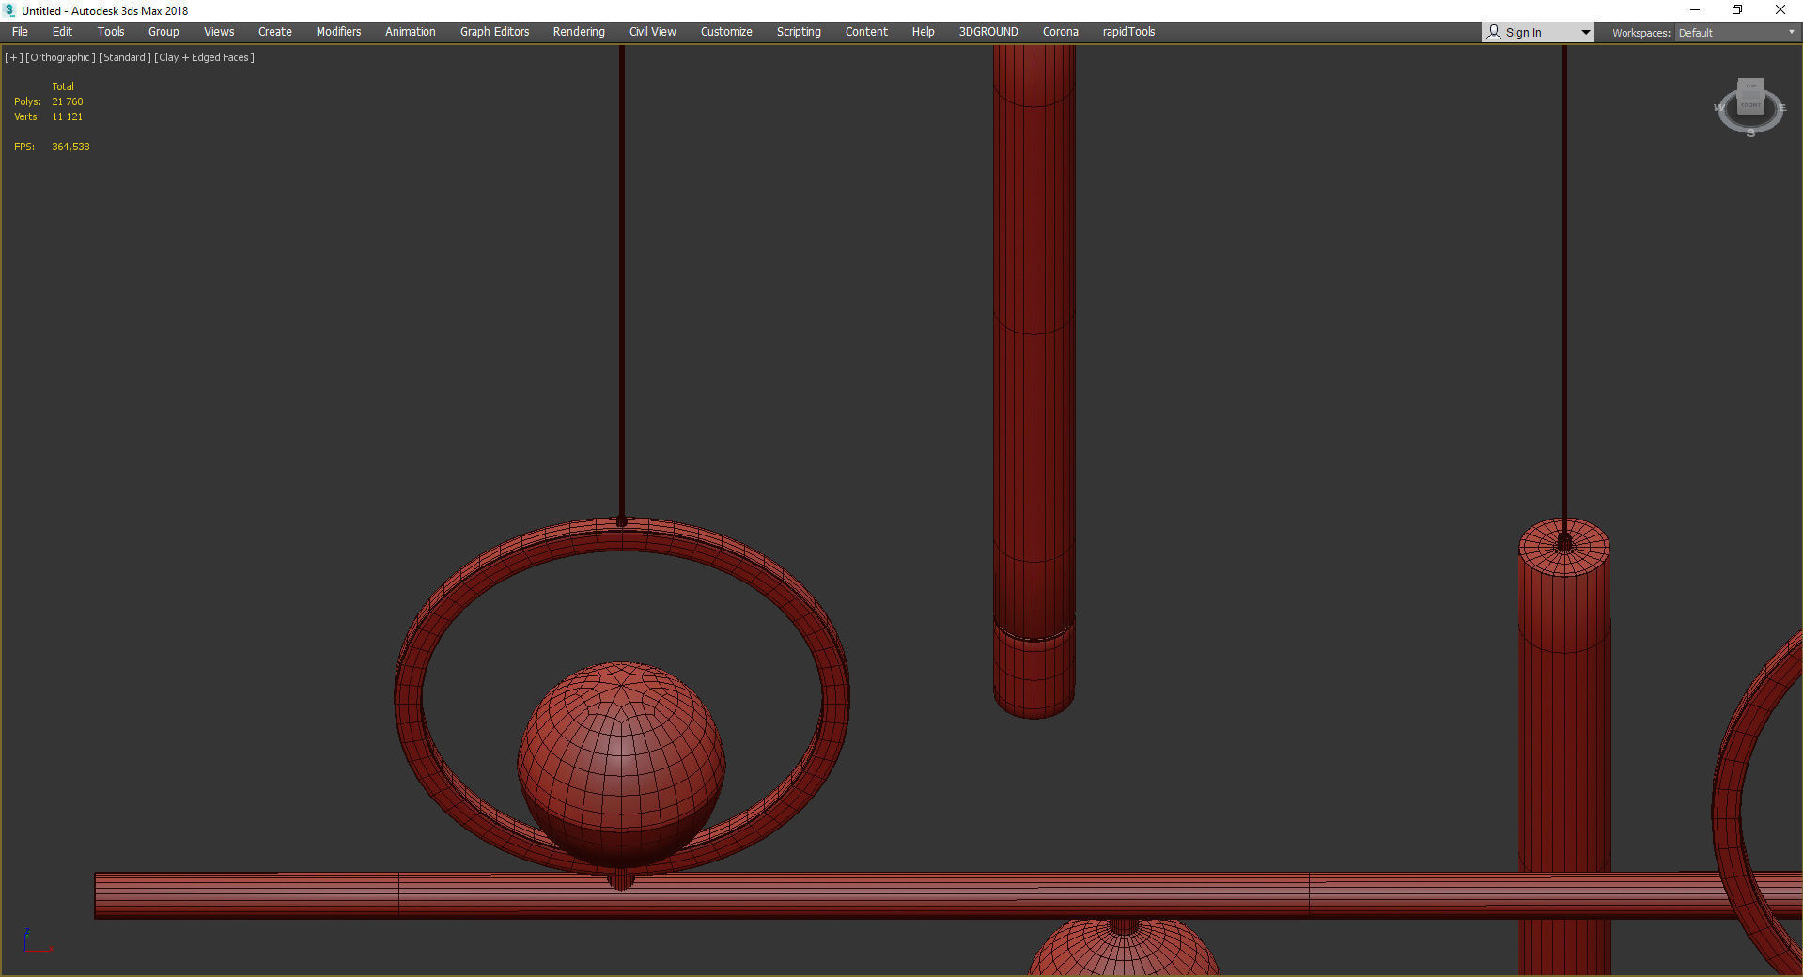Viewport: 1803px width, 977px height.
Task: Click the user profile icon beside Sign In
Action: [x=1494, y=32]
